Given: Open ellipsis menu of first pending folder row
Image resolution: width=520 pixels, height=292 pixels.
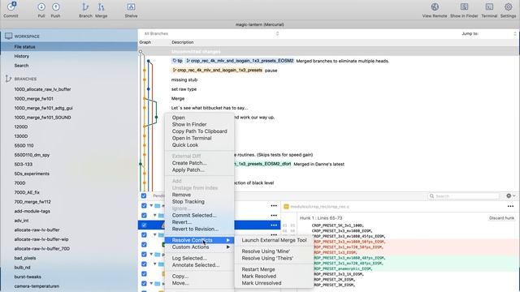Looking at the screenshot, I should click(274, 205).
